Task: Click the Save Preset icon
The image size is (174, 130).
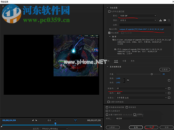Action: click(x=160, y=20)
